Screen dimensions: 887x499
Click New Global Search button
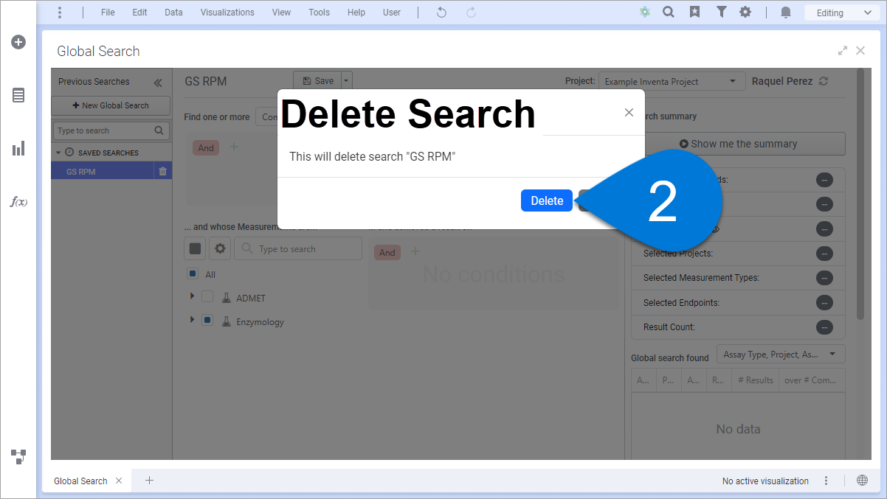pos(111,105)
